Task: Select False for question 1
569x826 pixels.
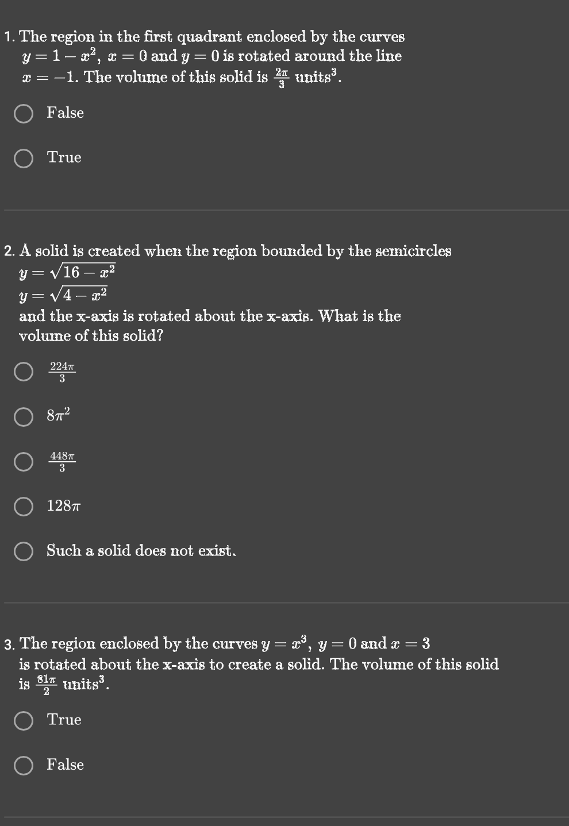Action: (24, 114)
